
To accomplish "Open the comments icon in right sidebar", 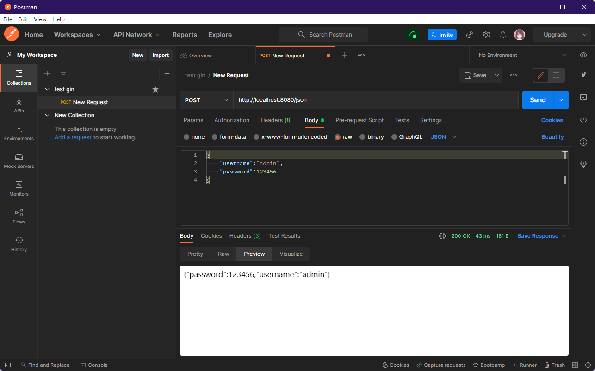I will click(x=583, y=98).
